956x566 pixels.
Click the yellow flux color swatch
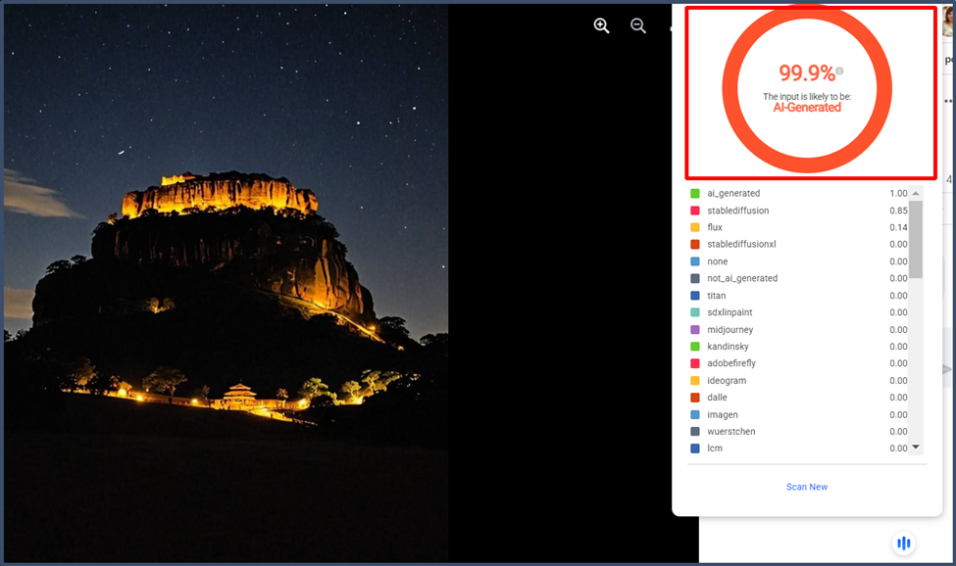[694, 227]
